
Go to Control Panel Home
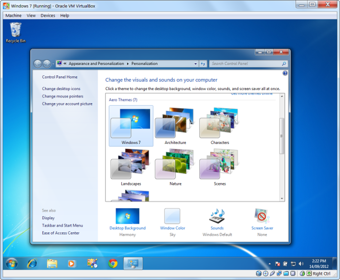(x=60, y=77)
